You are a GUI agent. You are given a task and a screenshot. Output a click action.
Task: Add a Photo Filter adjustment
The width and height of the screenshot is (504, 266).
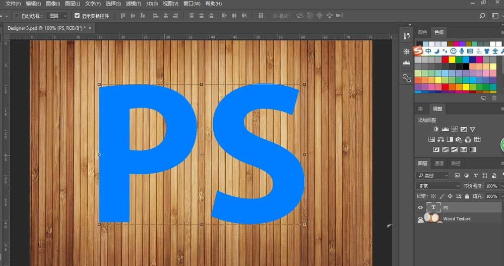(x=459, y=139)
